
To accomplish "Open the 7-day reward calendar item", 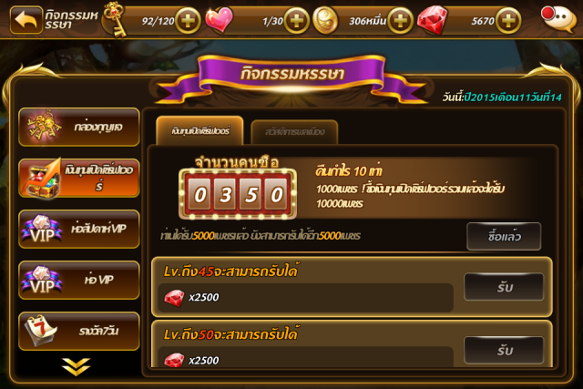I will (x=79, y=331).
